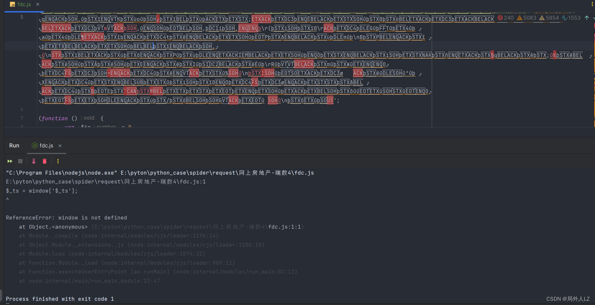Click the 'Process finished with exit code 1' line
The height and width of the screenshot is (305, 595).
[60, 299]
